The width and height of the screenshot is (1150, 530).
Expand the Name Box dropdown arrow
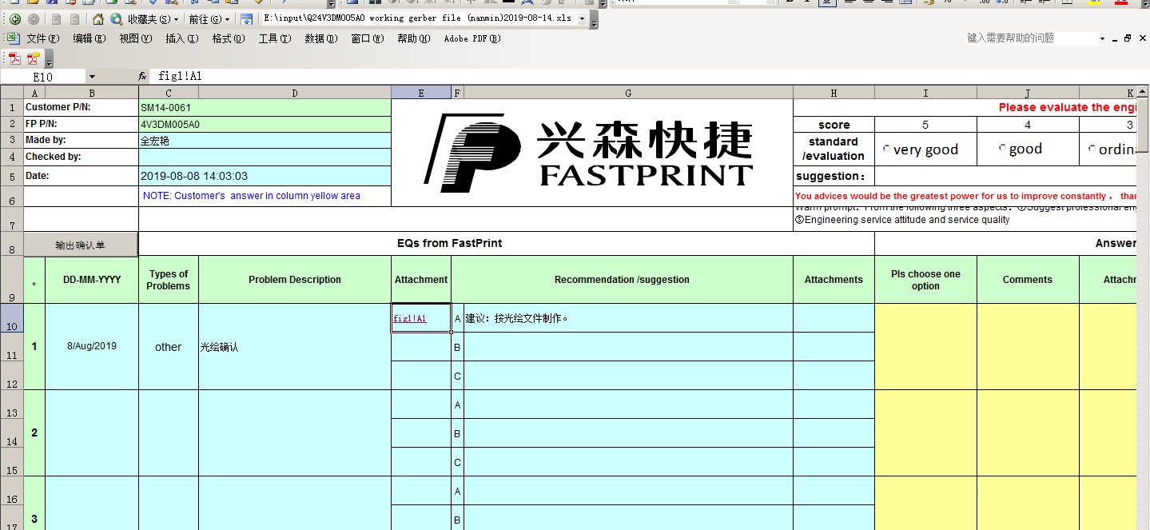(x=92, y=77)
